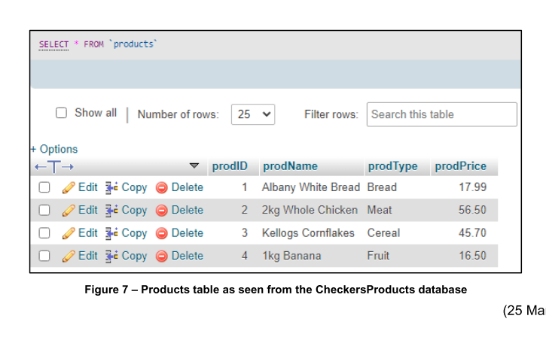Click the Bread prodType cell
The height and width of the screenshot is (337, 546).
pos(382,187)
